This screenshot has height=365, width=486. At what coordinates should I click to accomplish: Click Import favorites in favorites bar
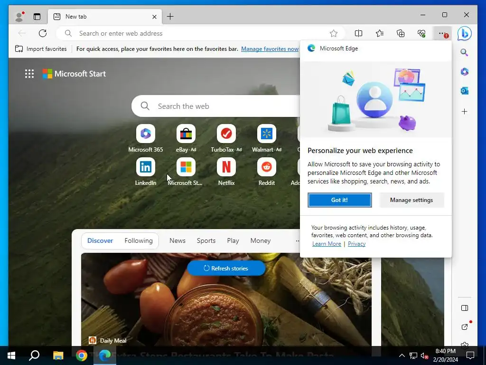(41, 49)
